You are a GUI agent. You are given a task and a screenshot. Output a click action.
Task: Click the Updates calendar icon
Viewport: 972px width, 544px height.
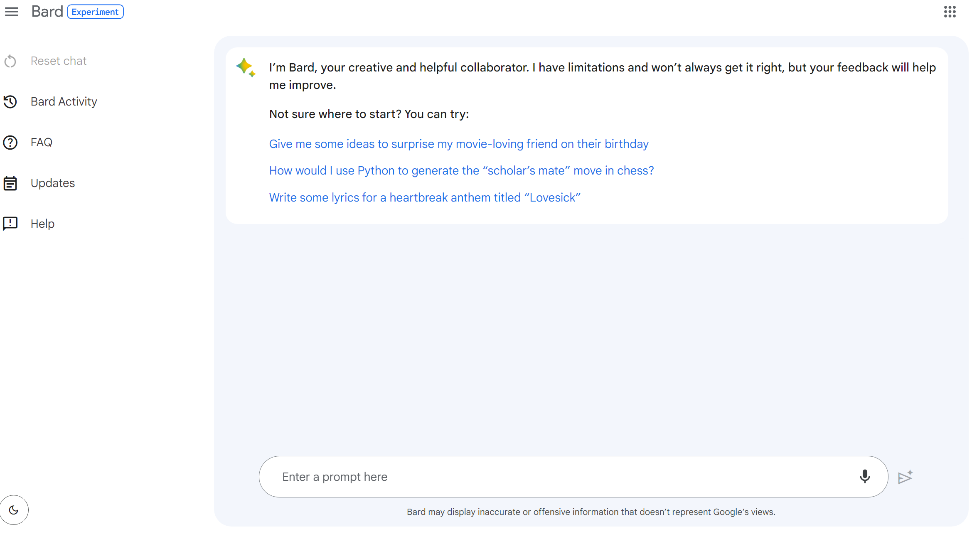pos(10,183)
